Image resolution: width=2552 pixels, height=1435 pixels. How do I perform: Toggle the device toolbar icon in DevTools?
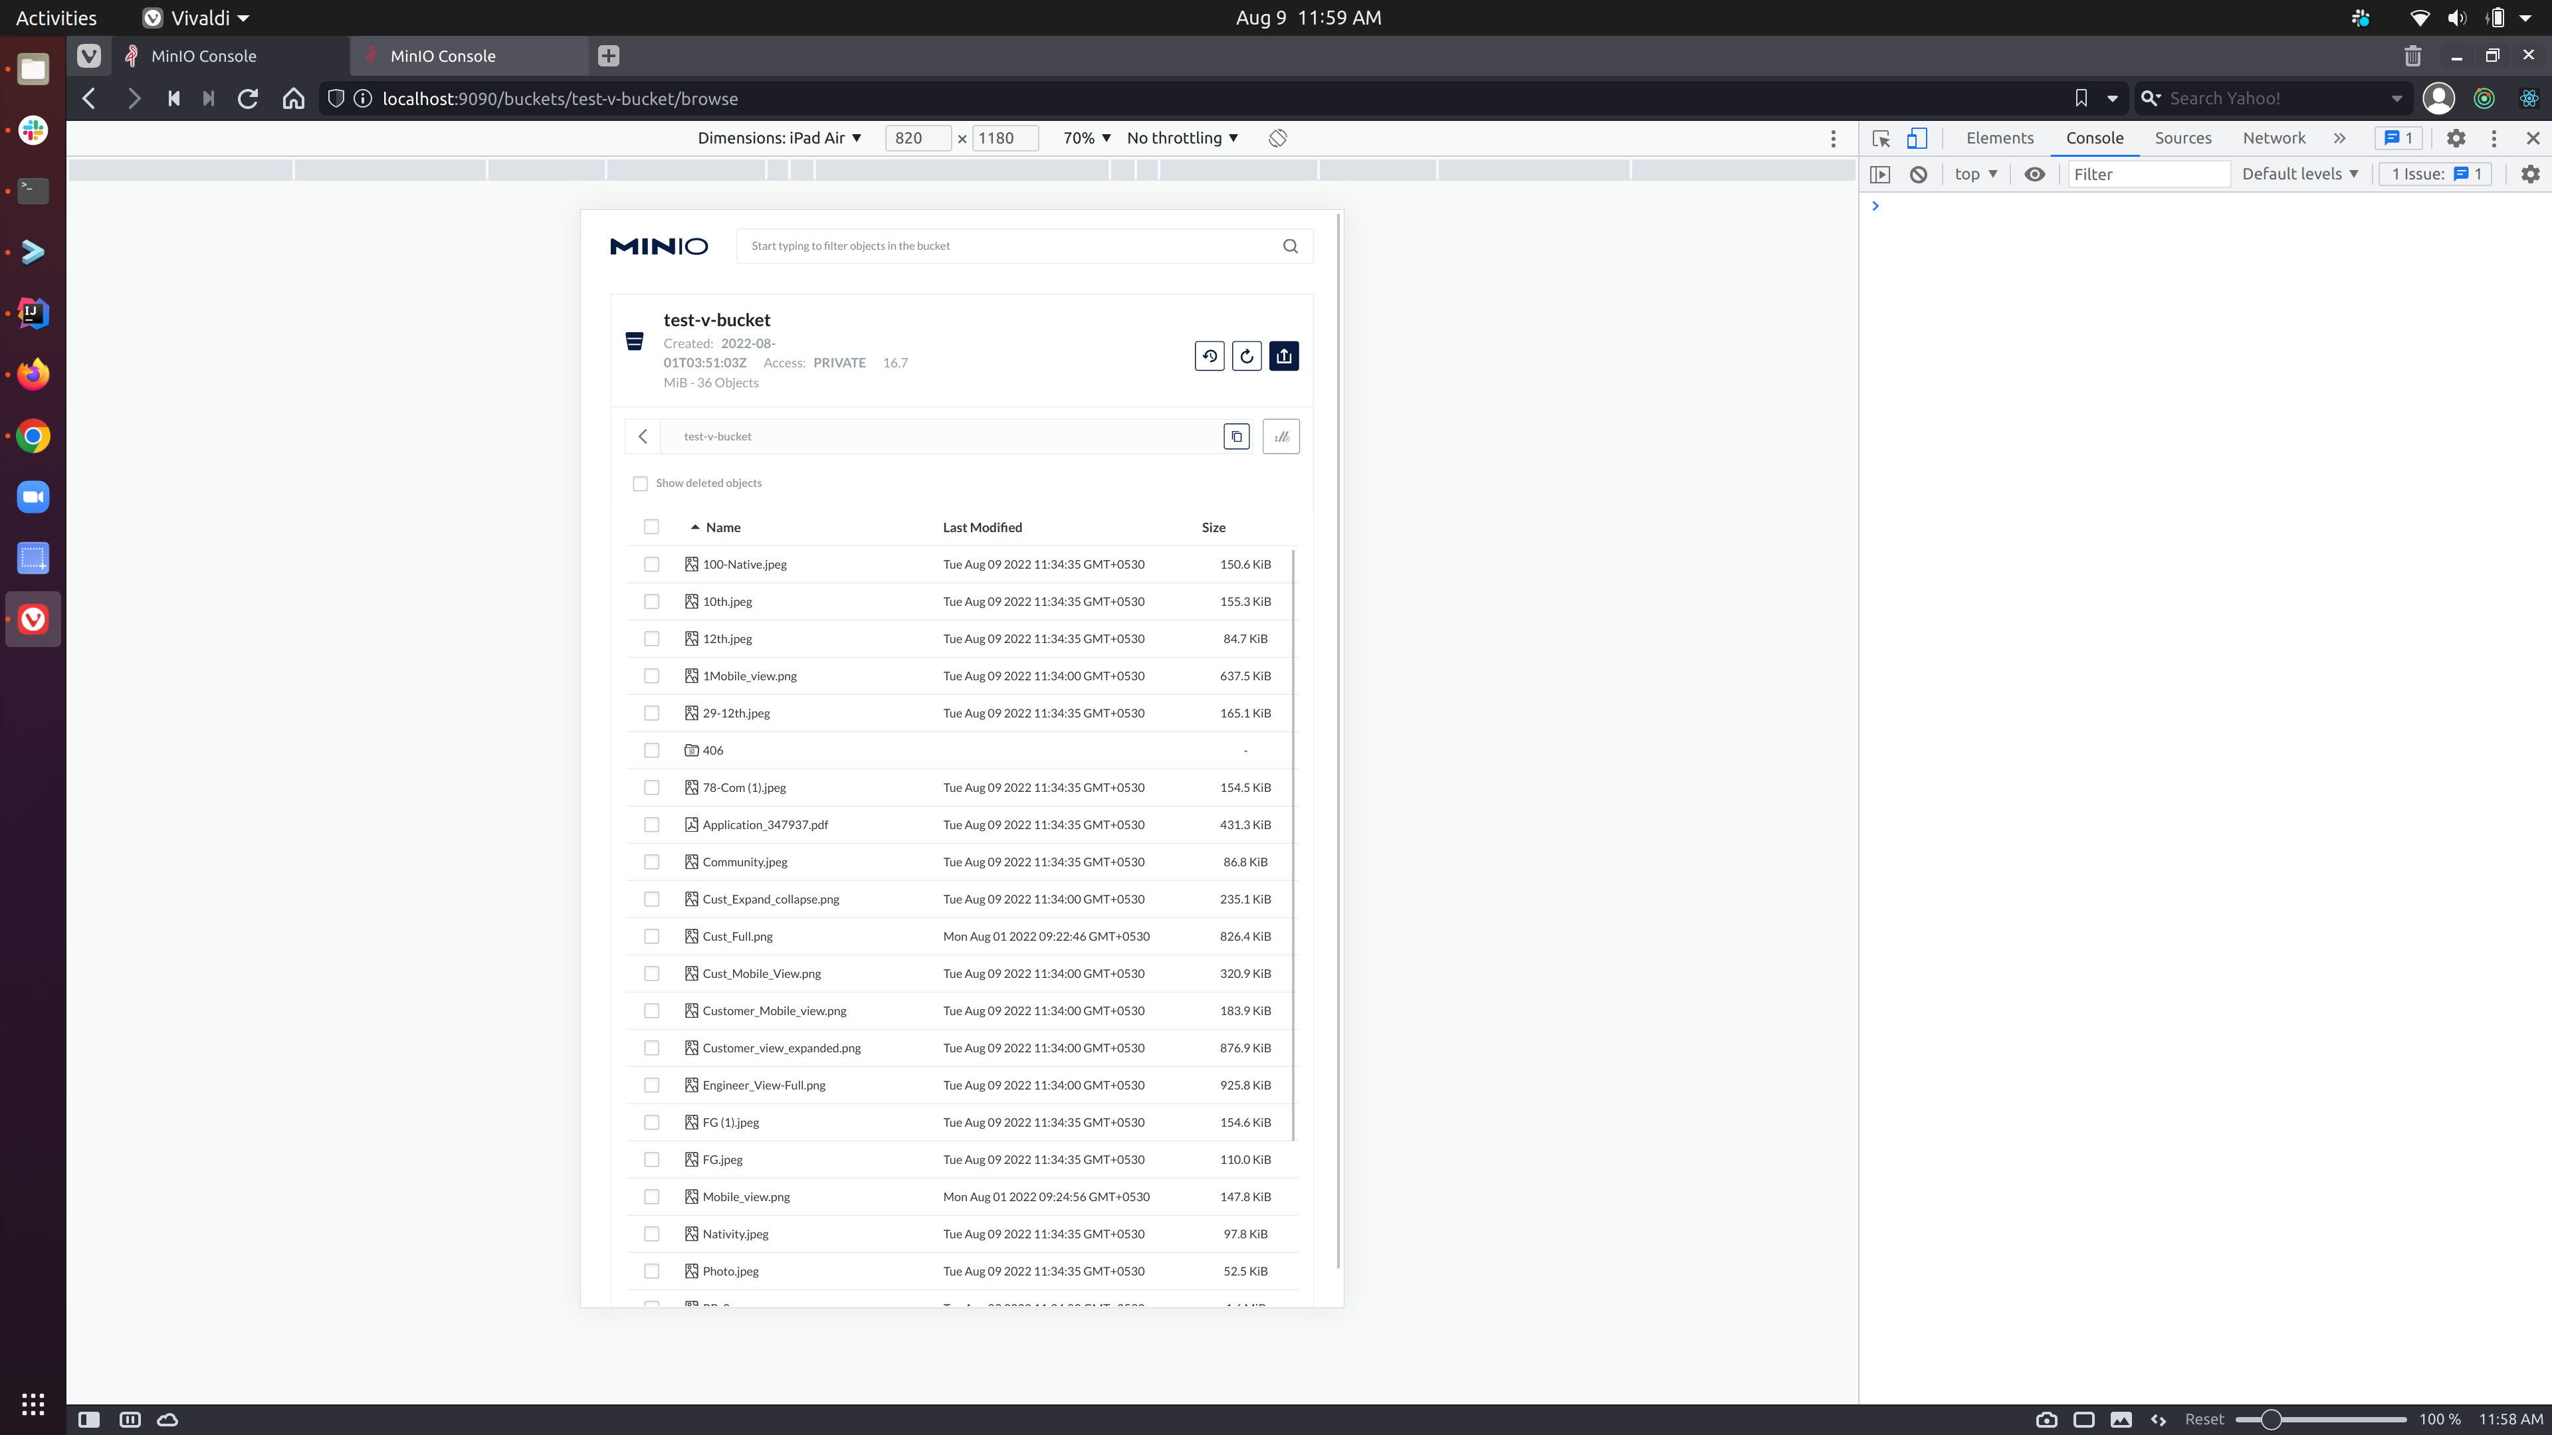tap(1917, 138)
